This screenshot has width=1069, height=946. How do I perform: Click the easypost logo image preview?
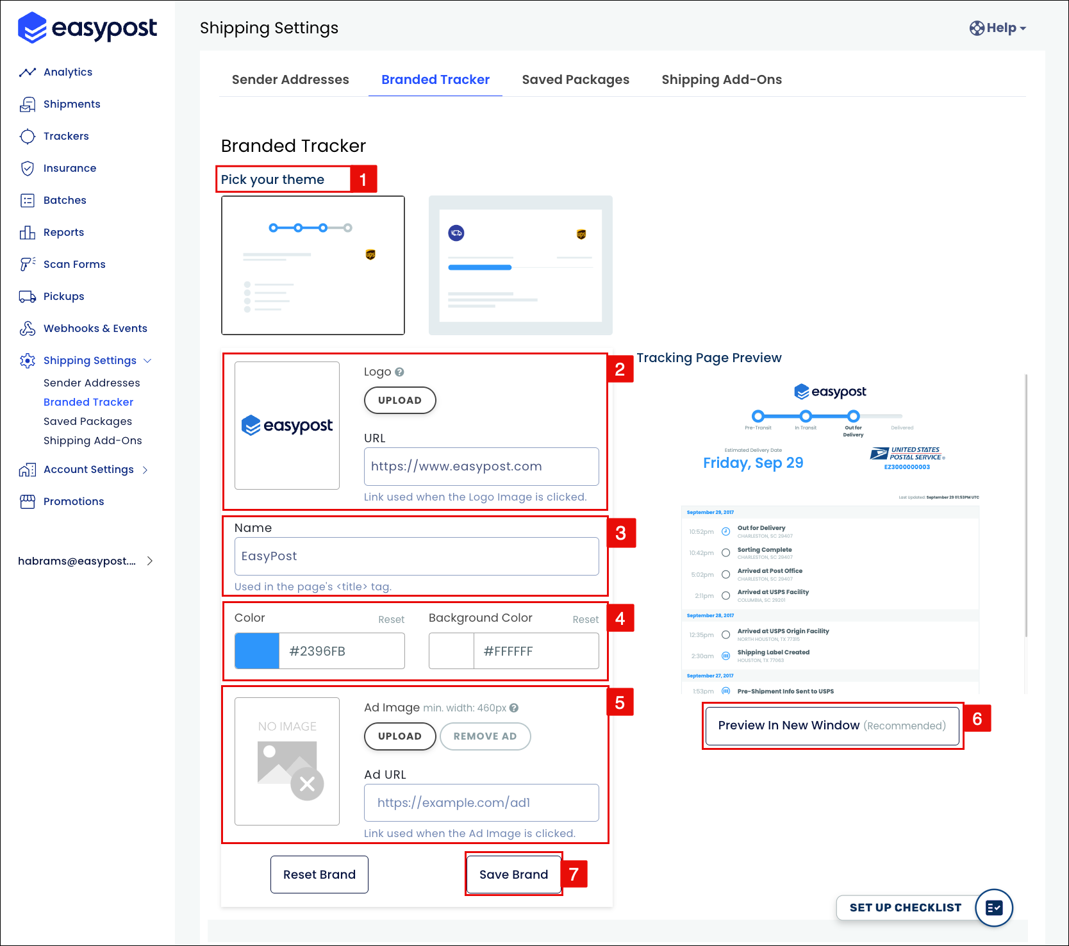(x=287, y=426)
